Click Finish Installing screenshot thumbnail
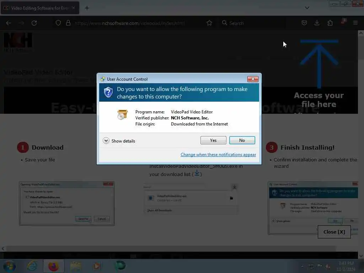 [x=313, y=208]
